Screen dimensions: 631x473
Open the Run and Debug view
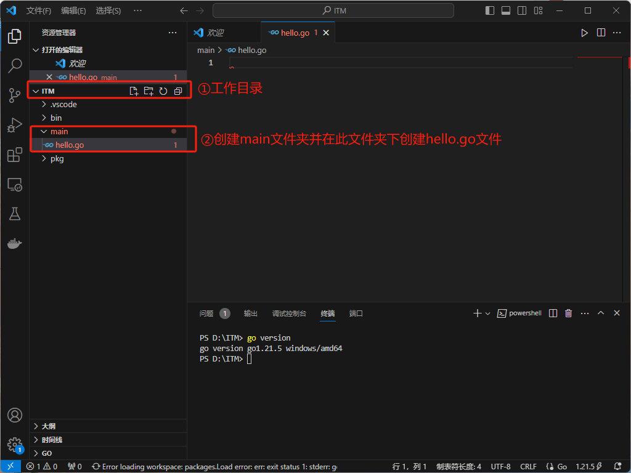click(15, 125)
